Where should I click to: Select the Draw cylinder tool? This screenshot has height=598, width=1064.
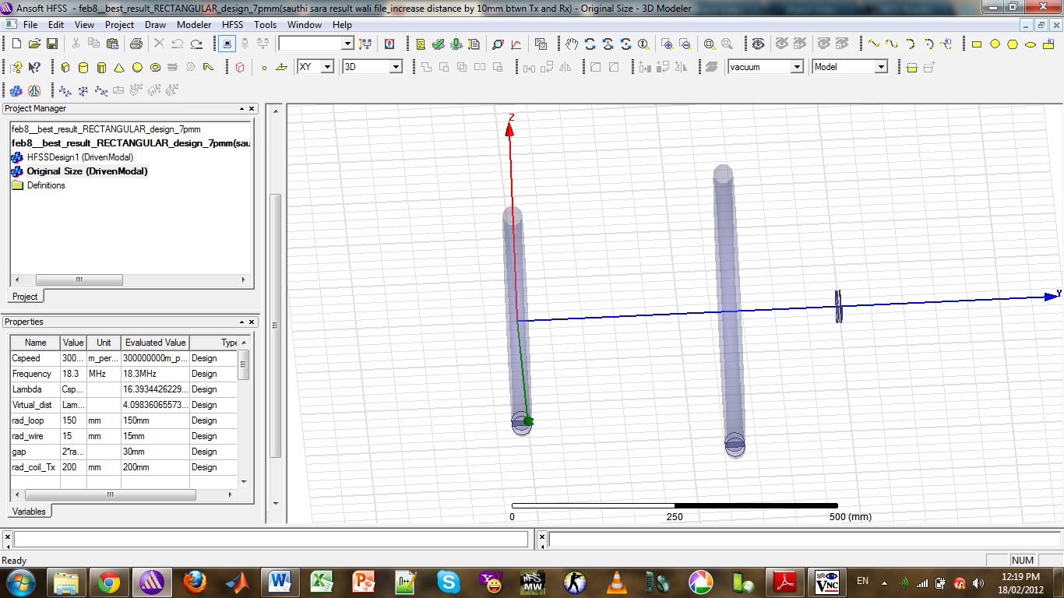pos(83,68)
